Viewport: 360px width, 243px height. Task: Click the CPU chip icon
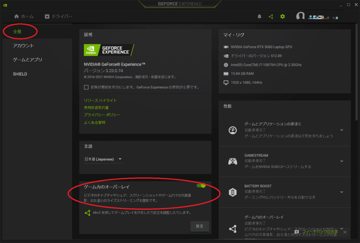[x=226, y=65]
